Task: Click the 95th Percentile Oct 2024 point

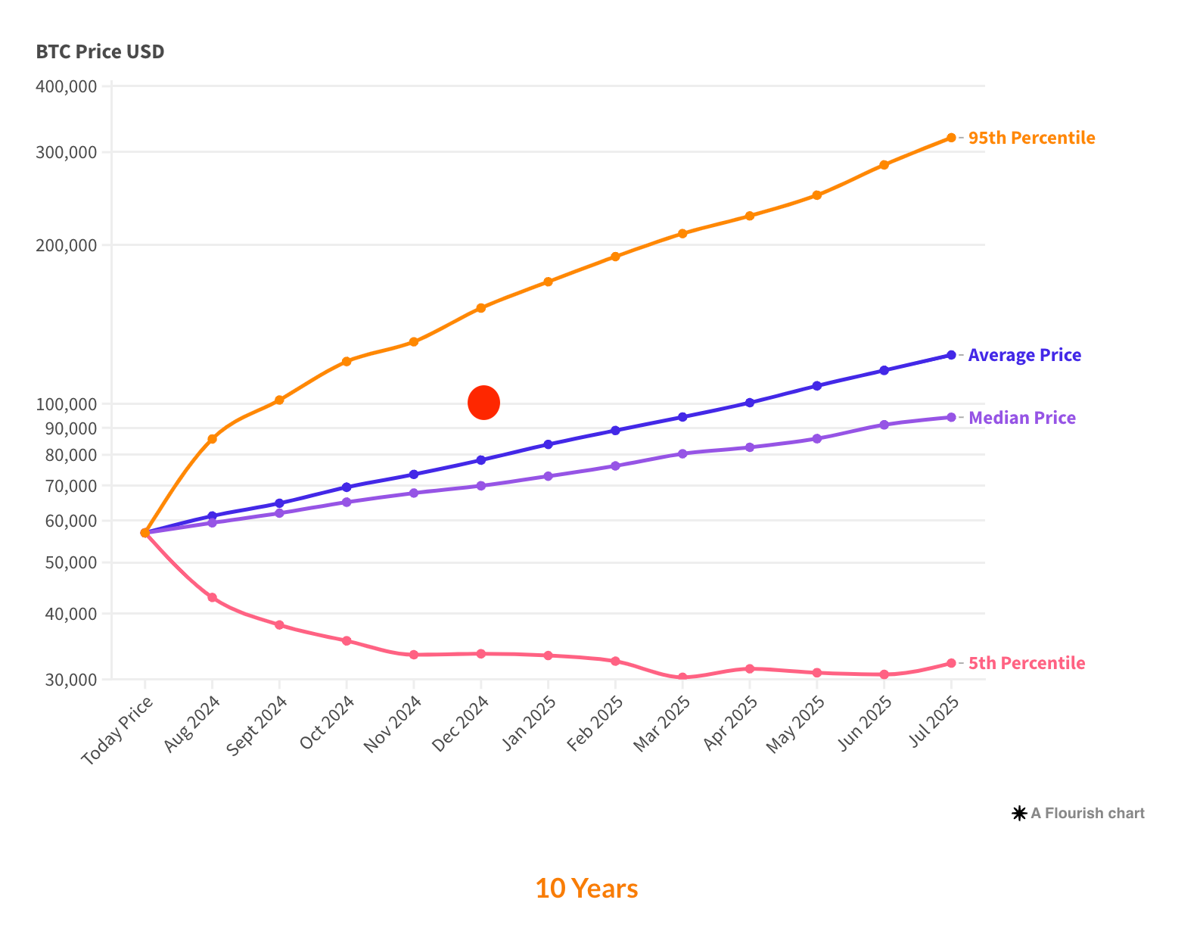Action: click(x=347, y=362)
